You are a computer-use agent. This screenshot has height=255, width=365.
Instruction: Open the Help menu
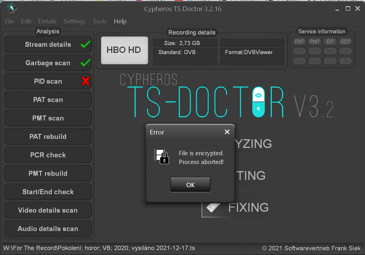tap(120, 21)
